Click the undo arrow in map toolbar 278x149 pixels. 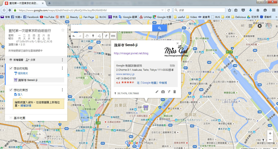(x=74, y=36)
